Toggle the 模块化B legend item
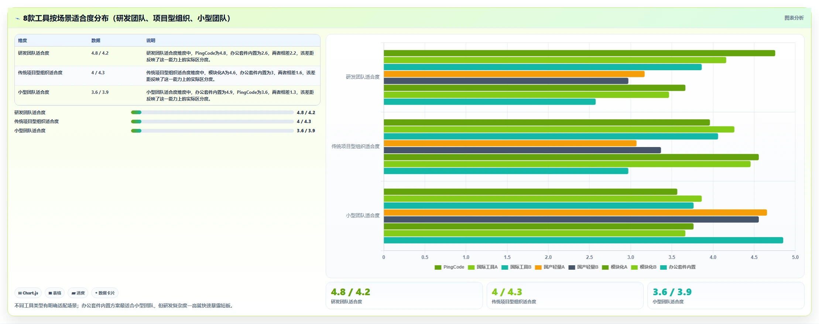The image size is (819, 324). (x=644, y=267)
